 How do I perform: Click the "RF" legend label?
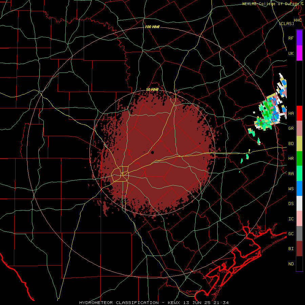coord(291,38)
